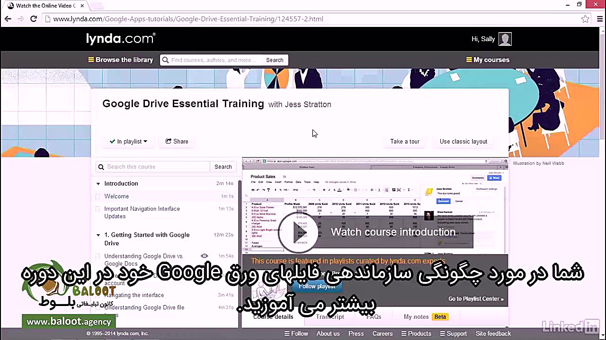Open the In playlist dropdown
Screen dimensions: 606x340
point(129,141)
